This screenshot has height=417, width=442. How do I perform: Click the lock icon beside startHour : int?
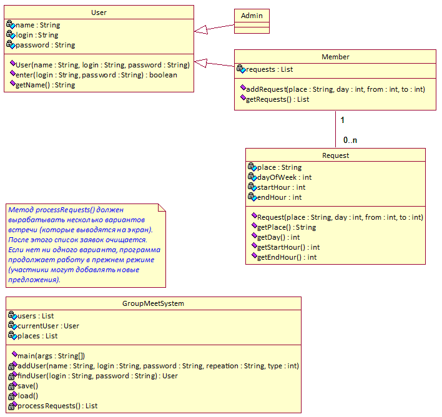[252, 187]
